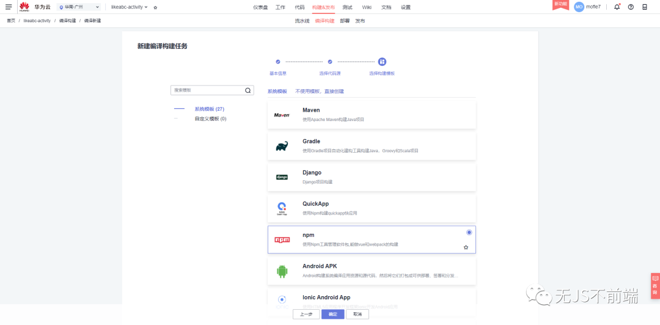Select 不使用模板，直接创建 tab
This screenshot has height=325, width=660.
click(320, 92)
